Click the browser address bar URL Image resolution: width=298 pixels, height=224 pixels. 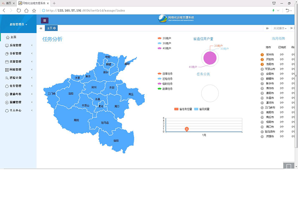click(86, 10)
